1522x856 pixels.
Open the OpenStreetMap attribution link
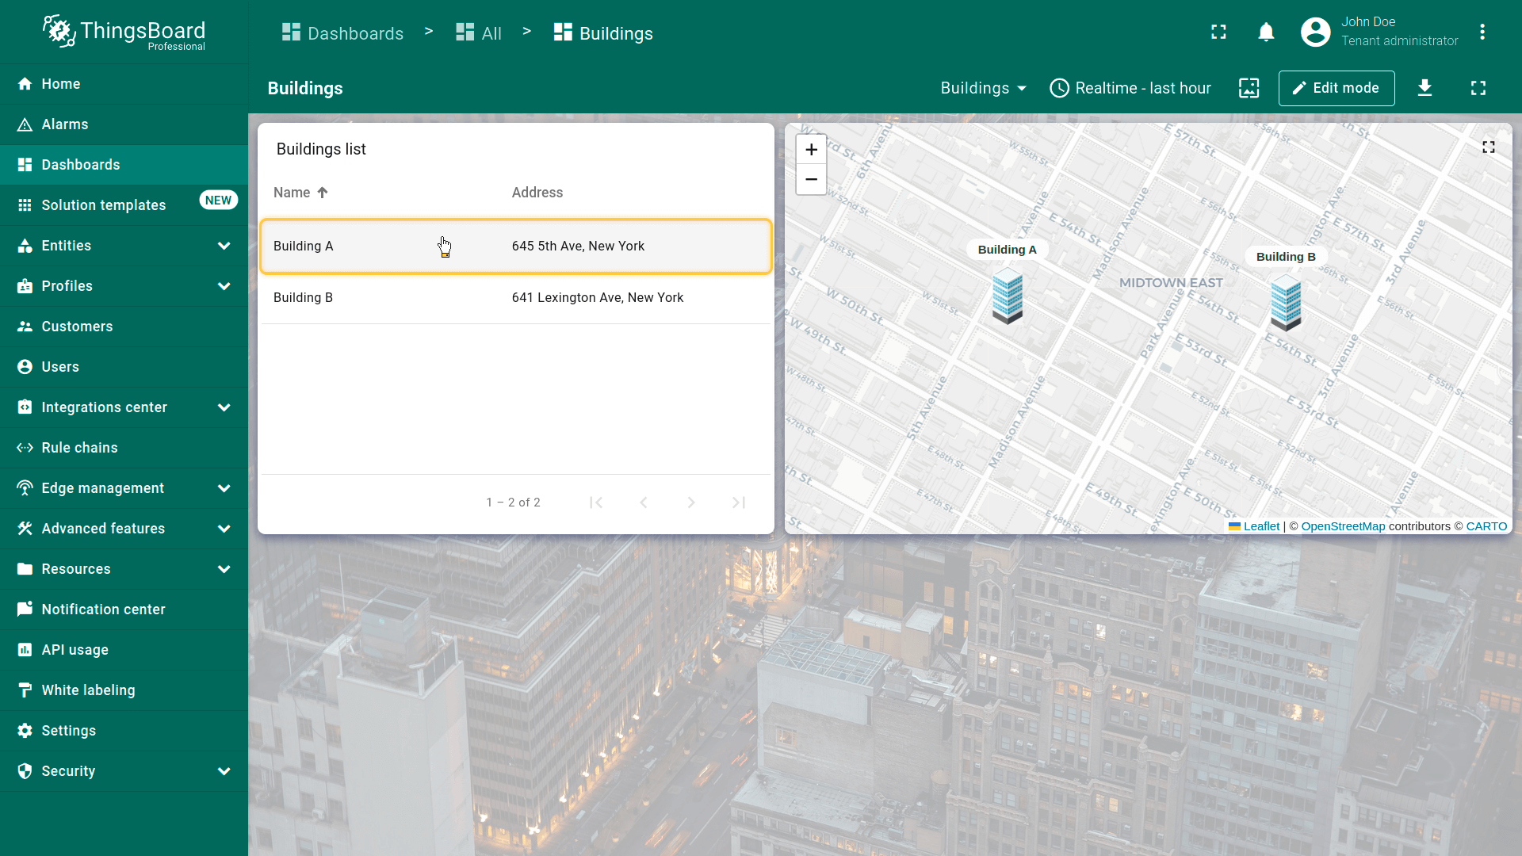click(1343, 526)
